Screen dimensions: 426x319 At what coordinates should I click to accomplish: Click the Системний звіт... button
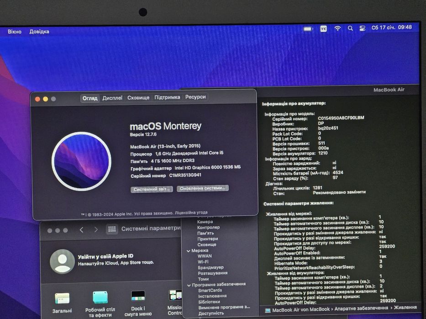[152, 189]
